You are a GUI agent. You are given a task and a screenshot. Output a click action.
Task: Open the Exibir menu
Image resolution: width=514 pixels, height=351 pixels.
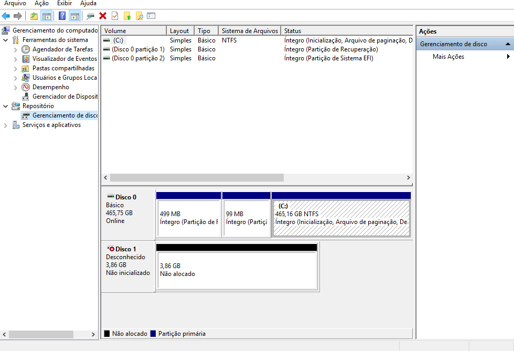coord(65,3)
